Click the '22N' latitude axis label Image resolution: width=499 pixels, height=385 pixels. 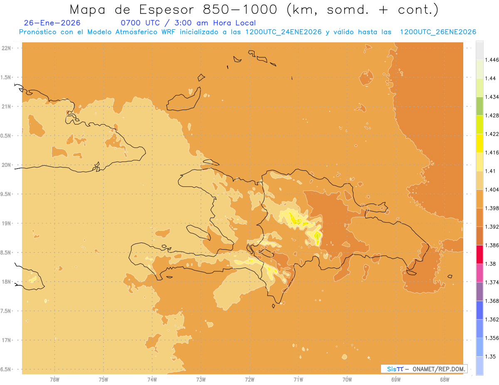(x=6, y=48)
